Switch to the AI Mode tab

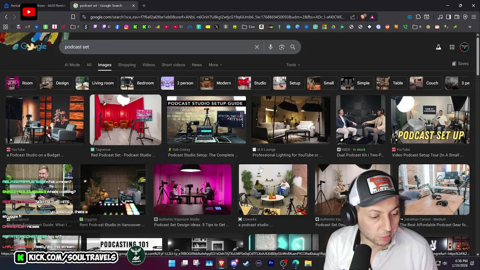(x=72, y=65)
